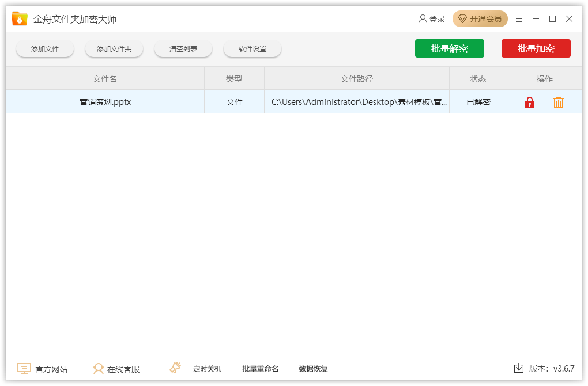Click the orange trash delete icon
The height and width of the screenshot is (386, 588).
click(x=558, y=103)
